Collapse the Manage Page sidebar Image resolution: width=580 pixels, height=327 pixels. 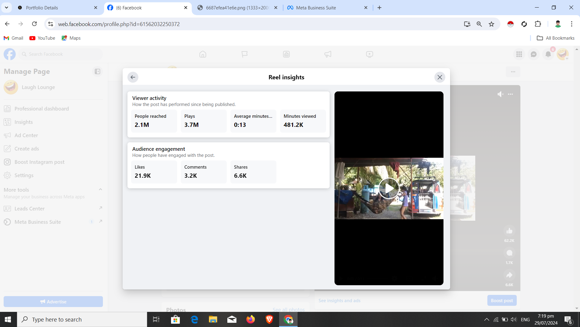tap(97, 71)
